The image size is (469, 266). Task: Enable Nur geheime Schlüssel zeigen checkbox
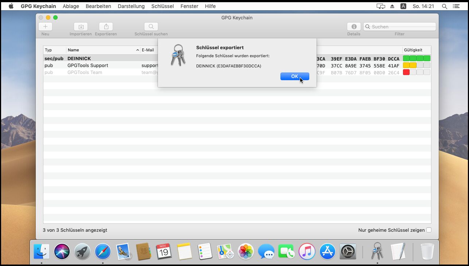pos(429,230)
